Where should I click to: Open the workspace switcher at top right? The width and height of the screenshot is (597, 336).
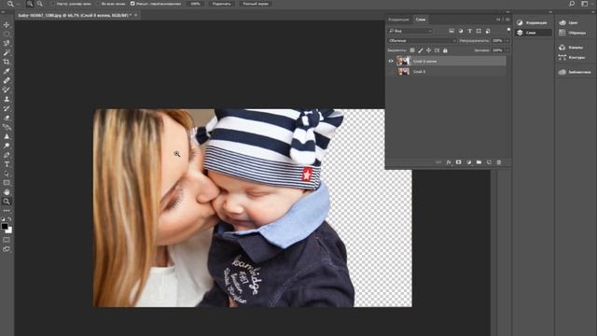point(585,4)
